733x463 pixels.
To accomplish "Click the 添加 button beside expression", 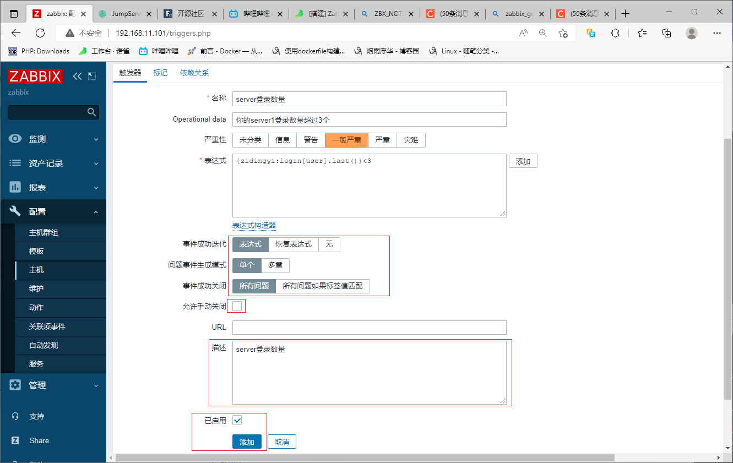I will tap(523, 161).
